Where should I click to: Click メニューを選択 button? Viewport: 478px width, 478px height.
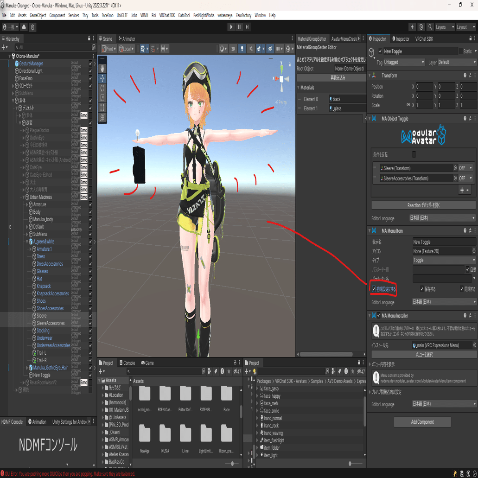click(423, 354)
